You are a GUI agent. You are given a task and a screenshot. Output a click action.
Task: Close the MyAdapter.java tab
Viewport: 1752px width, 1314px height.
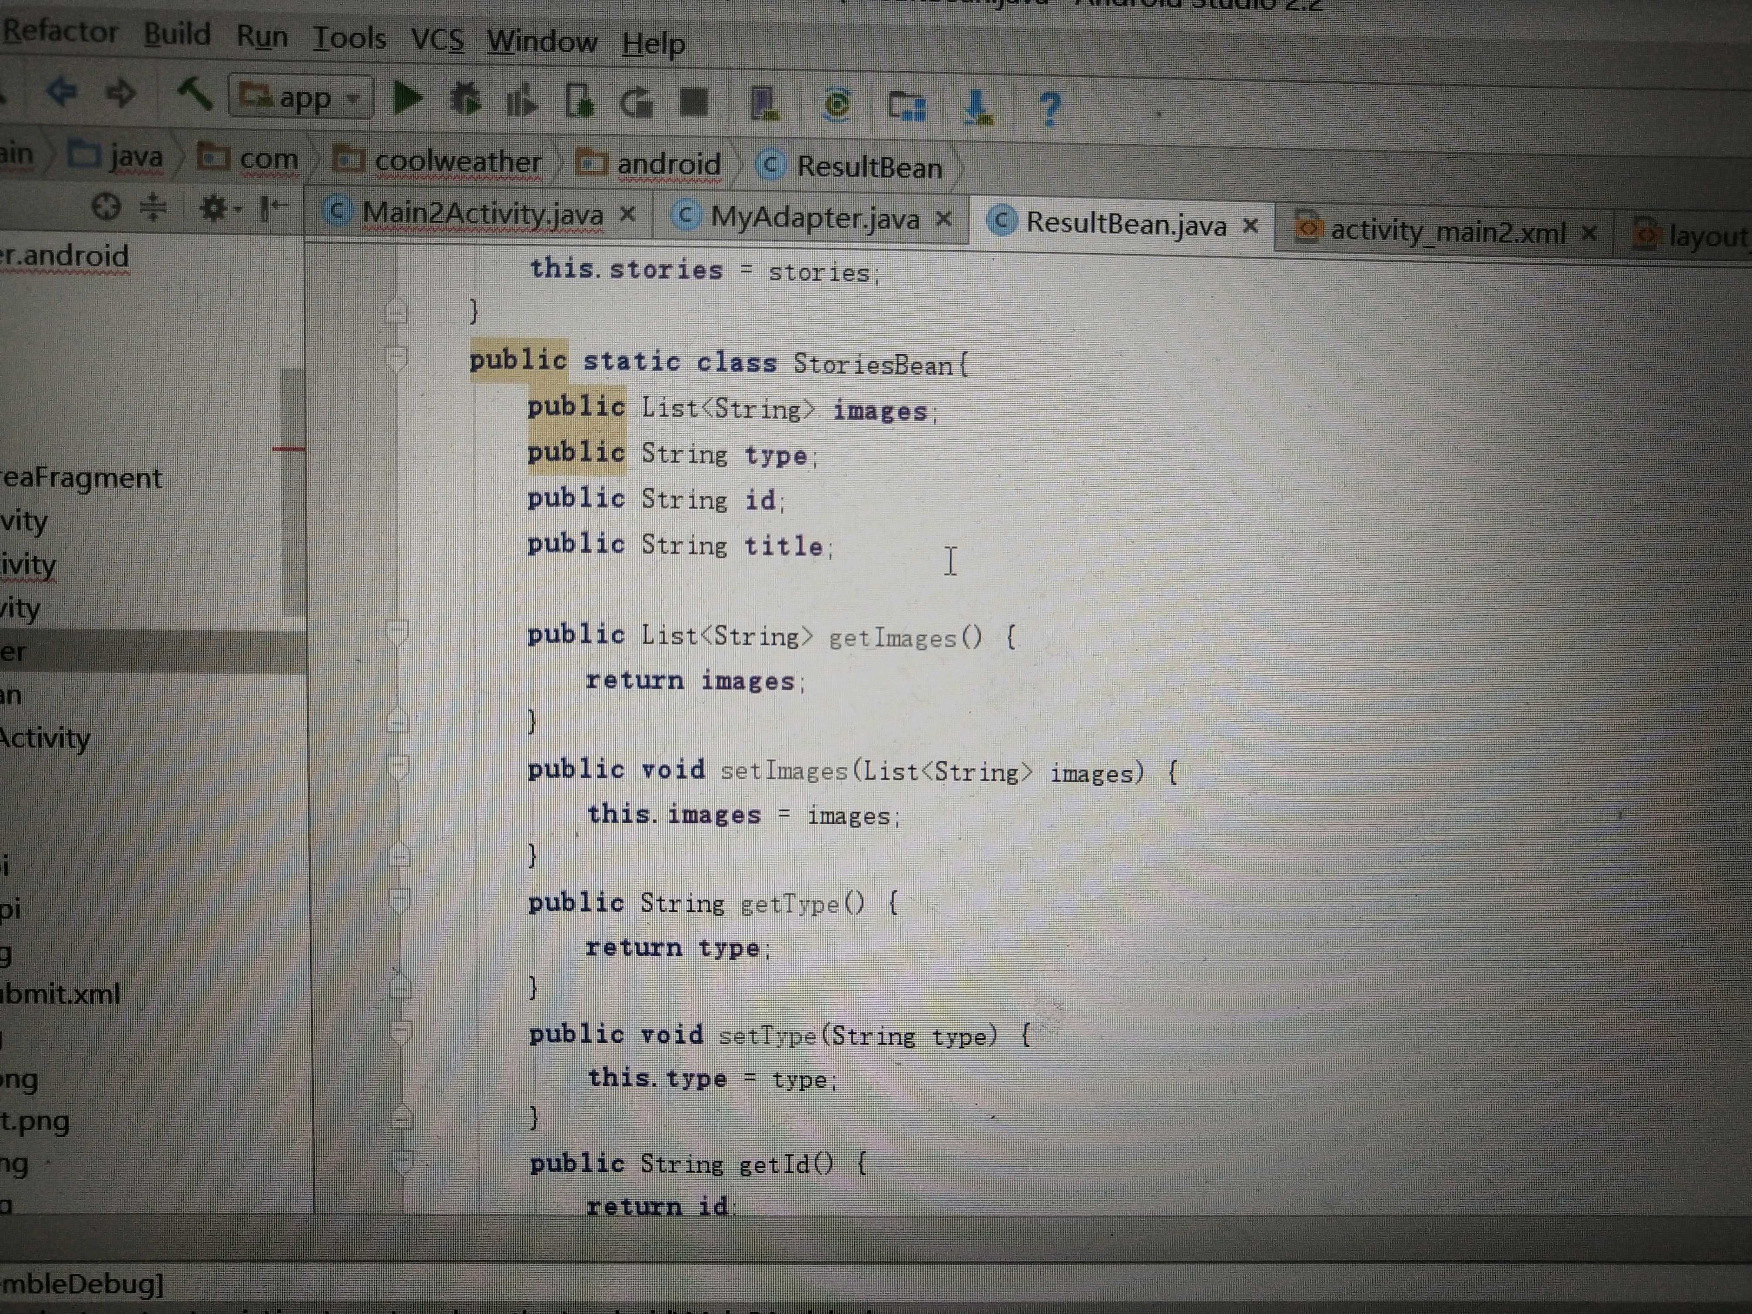coord(943,219)
